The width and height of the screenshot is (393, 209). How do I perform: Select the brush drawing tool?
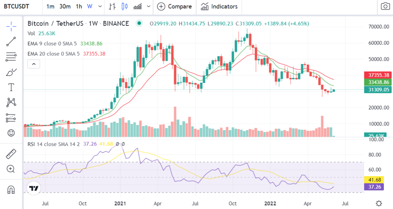coord(11,72)
